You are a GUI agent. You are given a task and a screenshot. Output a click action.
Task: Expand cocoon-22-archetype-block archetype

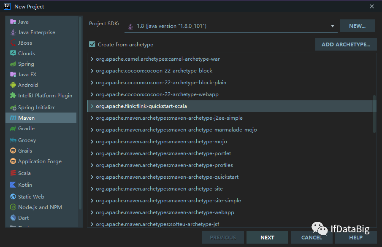(92, 71)
